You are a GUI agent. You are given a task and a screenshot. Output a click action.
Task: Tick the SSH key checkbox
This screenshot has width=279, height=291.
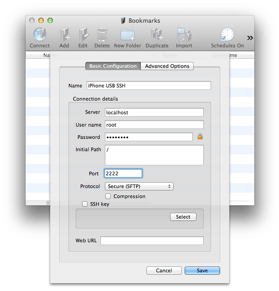(85, 204)
